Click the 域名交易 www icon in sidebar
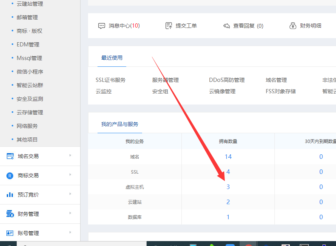Image resolution: width=336 pixels, height=246 pixels. click(x=10, y=156)
